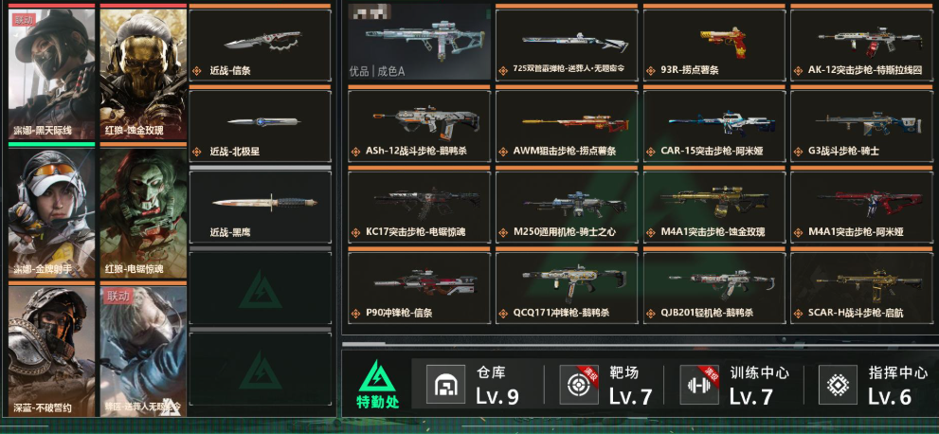
Task: Open the 仓库 warehouse icon
Action: point(445,384)
